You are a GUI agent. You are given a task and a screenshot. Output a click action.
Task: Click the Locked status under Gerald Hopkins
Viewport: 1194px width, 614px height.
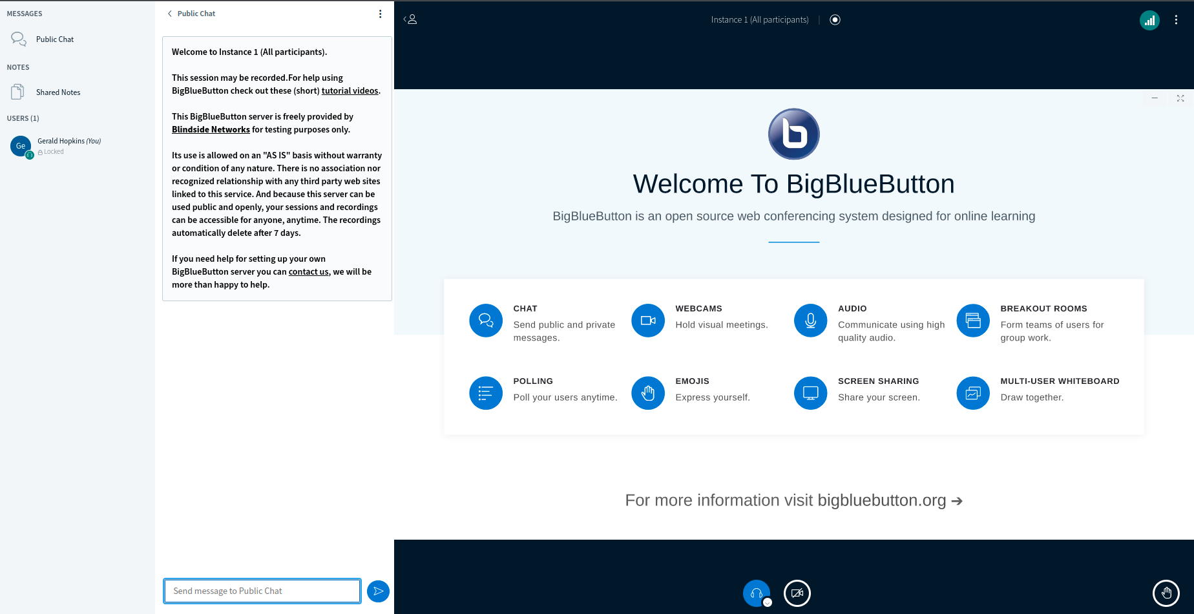[x=51, y=152]
